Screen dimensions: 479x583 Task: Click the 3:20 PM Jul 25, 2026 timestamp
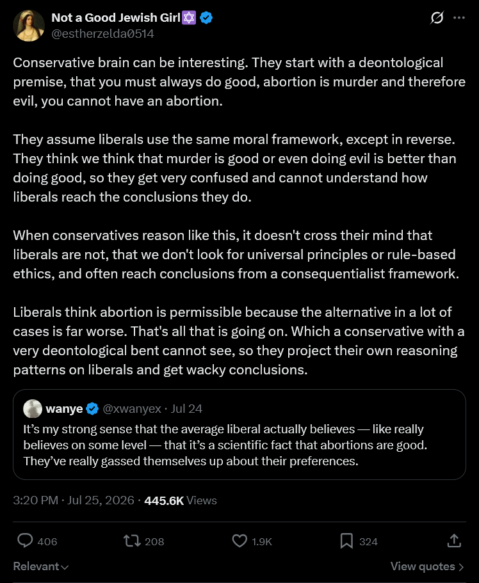(x=73, y=500)
